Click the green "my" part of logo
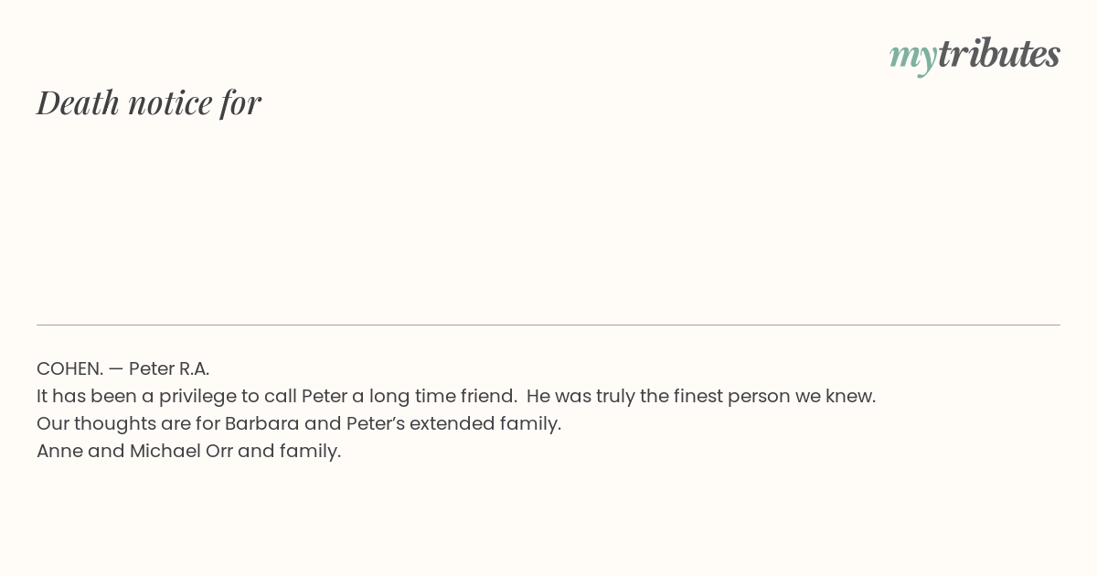Image resolution: width=1097 pixels, height=576 pixels. click(x=913, y=59)
